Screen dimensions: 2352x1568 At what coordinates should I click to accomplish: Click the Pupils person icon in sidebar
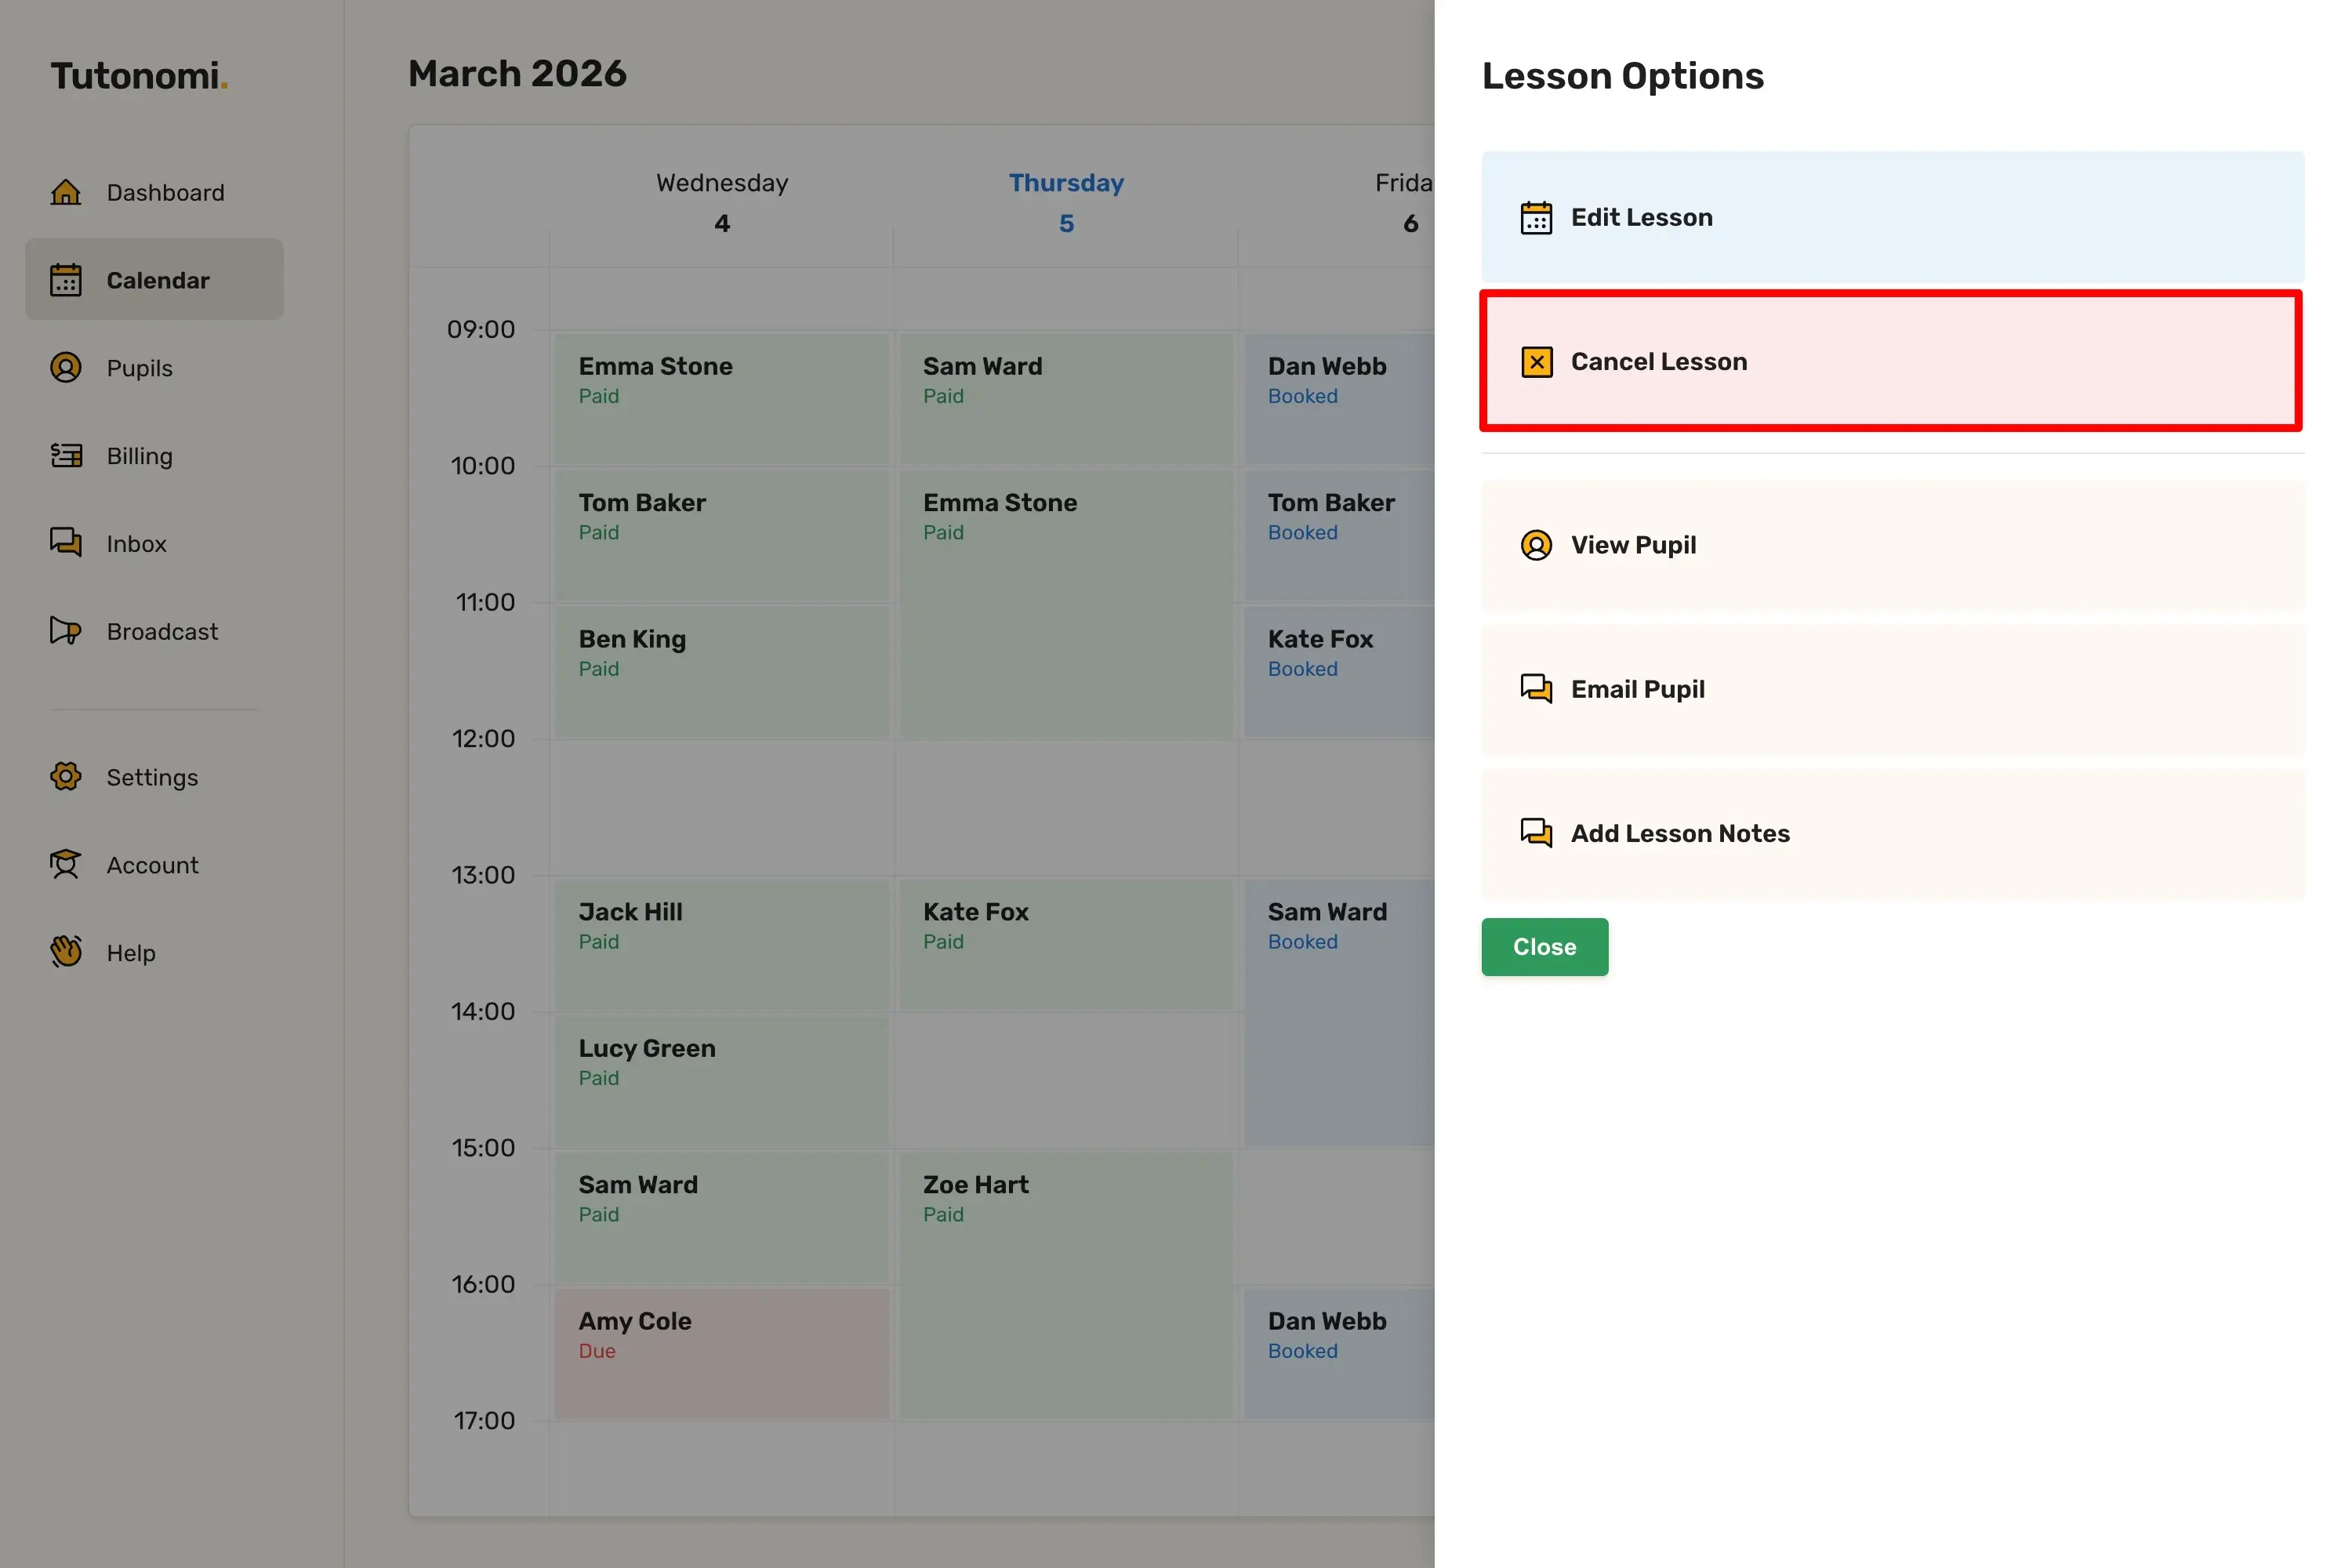[66, 368]
